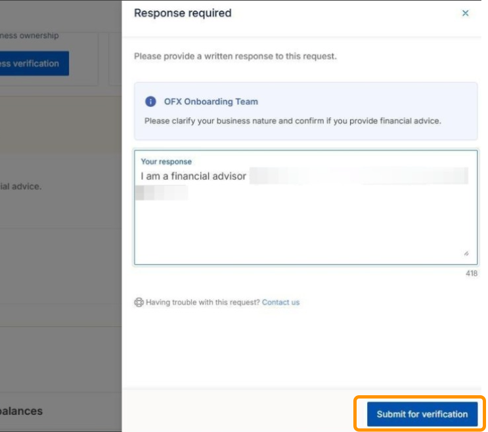This screenshot has width=488, height=432.
Task: Click 'I am a financial advisor' text
Action: 193,177
